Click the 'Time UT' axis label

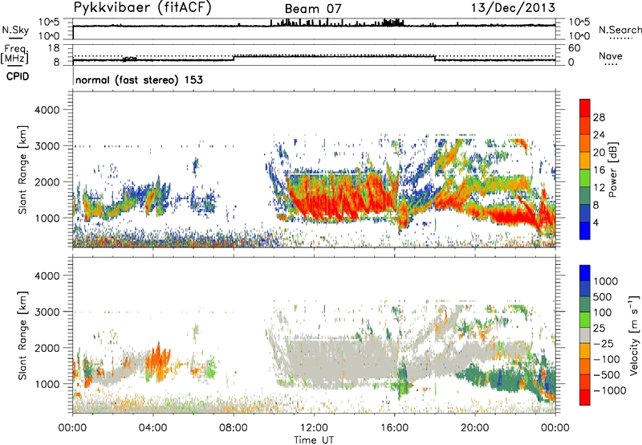[x=314, y=440]
